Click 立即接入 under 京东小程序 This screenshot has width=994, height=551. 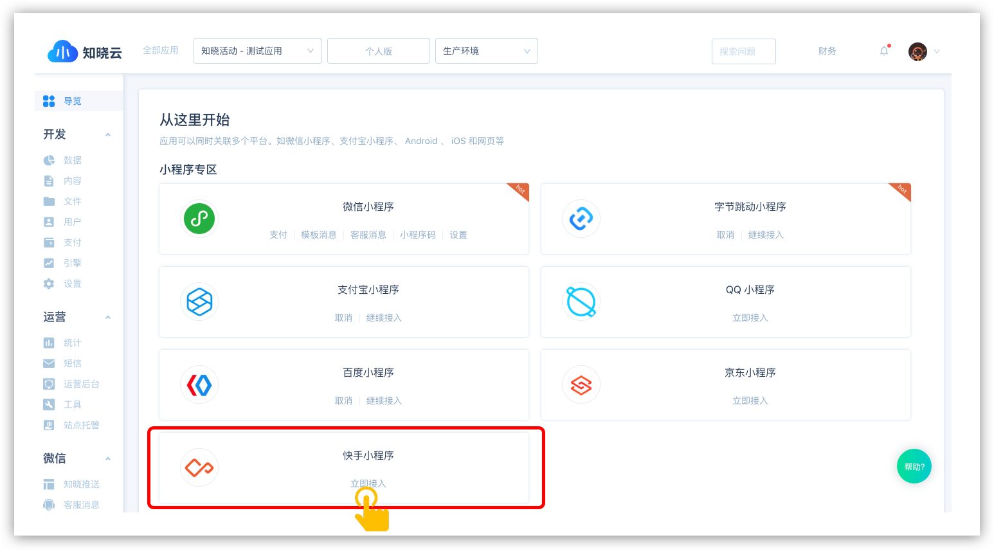pyautogui.click(x=750, y=401)
